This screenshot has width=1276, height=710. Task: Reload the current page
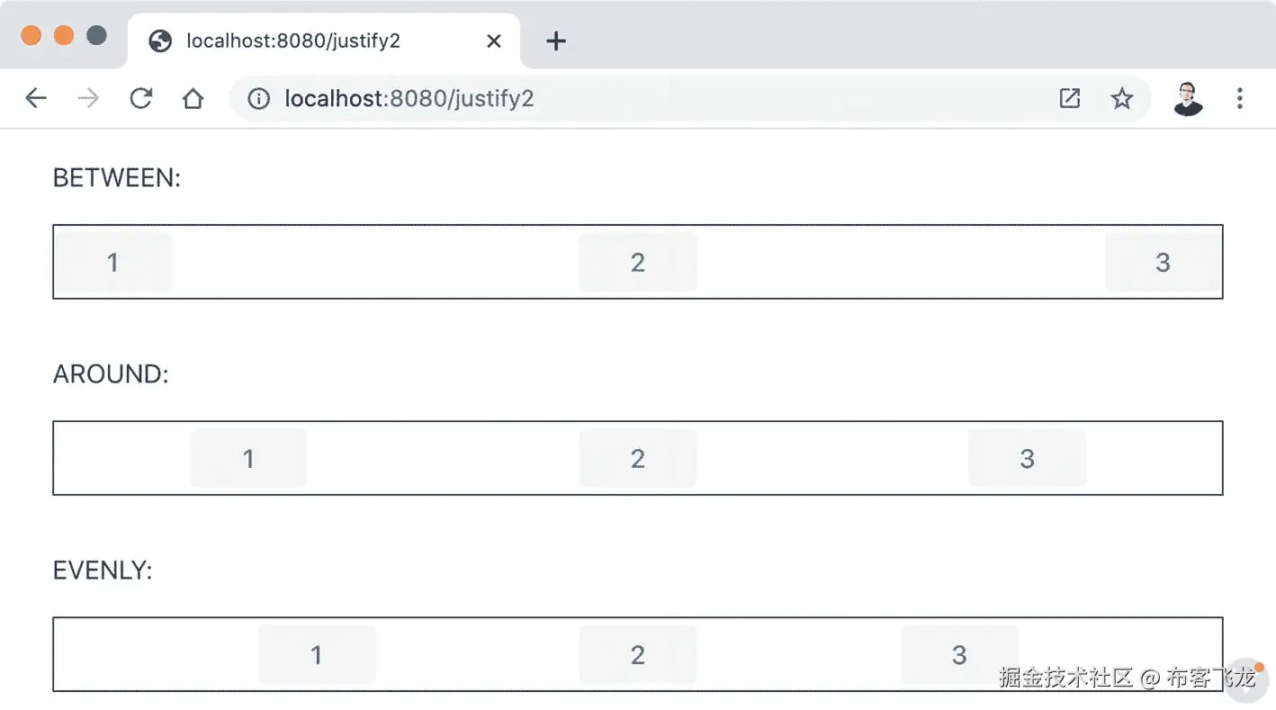pyautogui.click(x=140, y=98)
